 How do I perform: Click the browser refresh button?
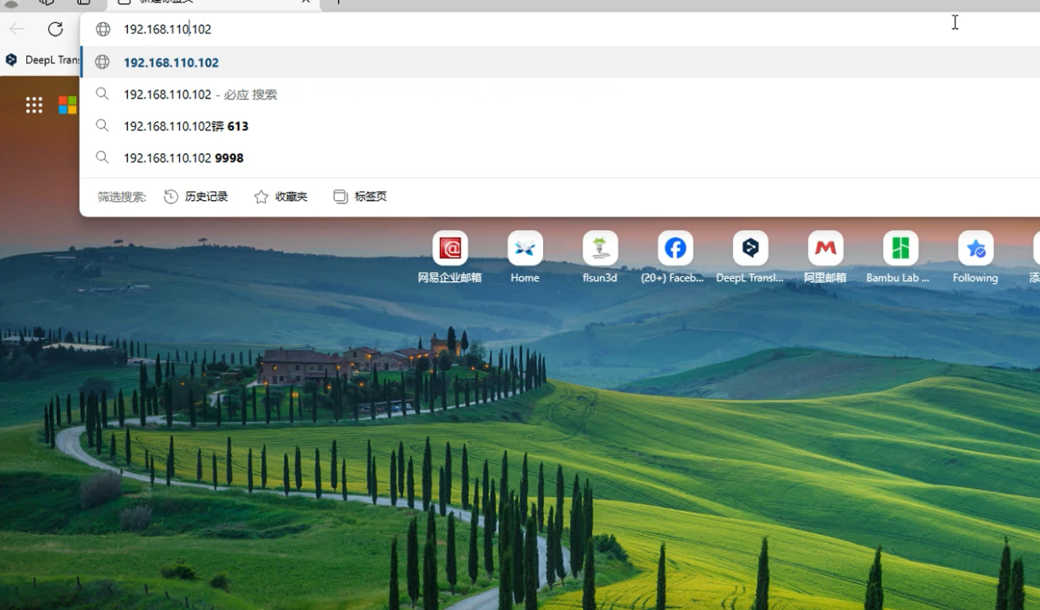coord(55,30)
